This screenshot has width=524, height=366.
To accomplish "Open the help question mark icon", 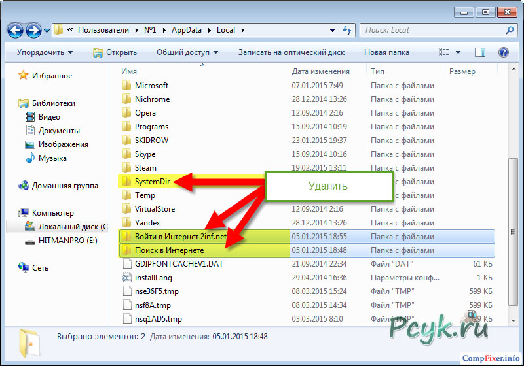I will 504,52.
